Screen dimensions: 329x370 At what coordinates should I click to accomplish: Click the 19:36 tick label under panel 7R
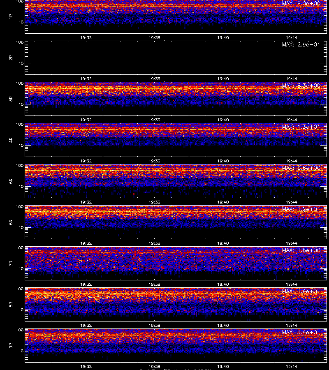(154, 284)
